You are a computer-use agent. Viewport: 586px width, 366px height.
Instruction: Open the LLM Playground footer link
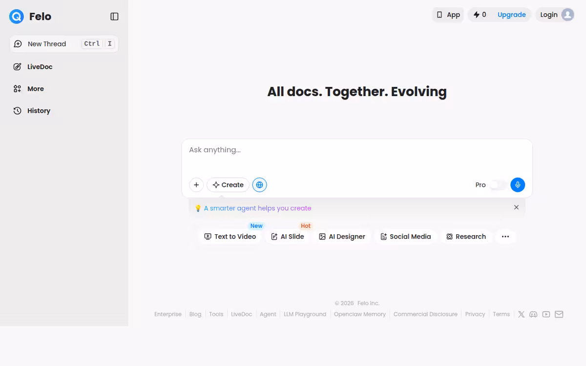coord(305,314)
